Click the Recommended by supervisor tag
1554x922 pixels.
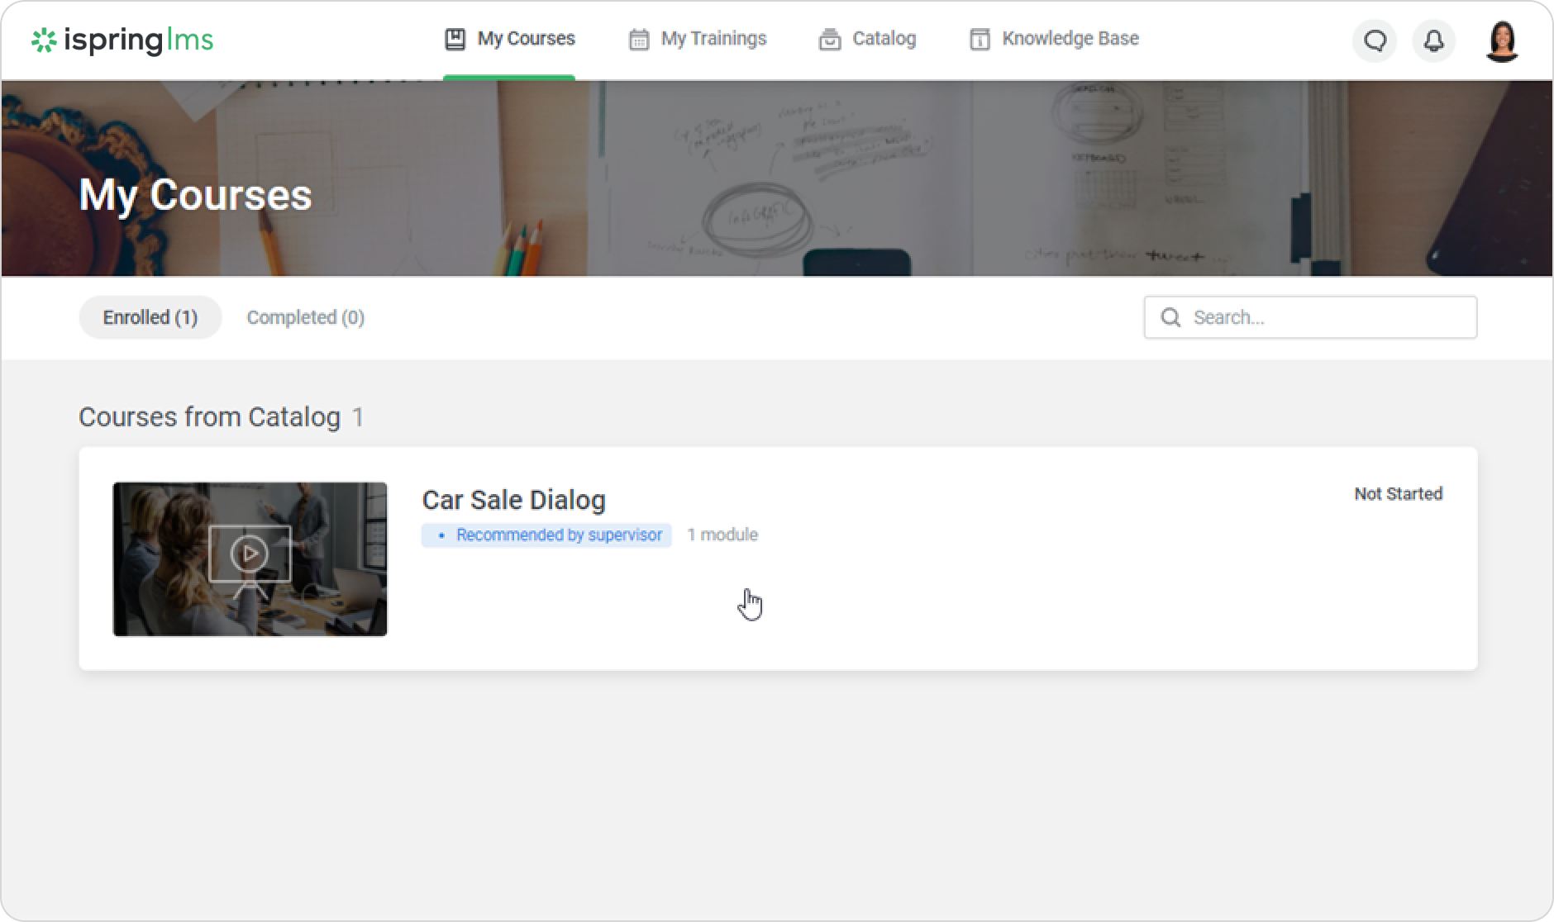[547, 535]
